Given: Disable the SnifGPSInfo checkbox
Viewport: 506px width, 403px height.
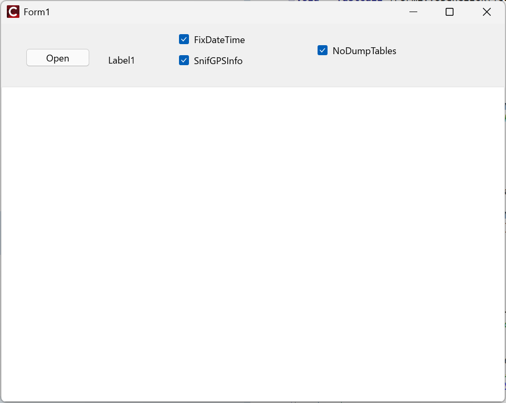Looking at the screenshot, I should (184, 60).
